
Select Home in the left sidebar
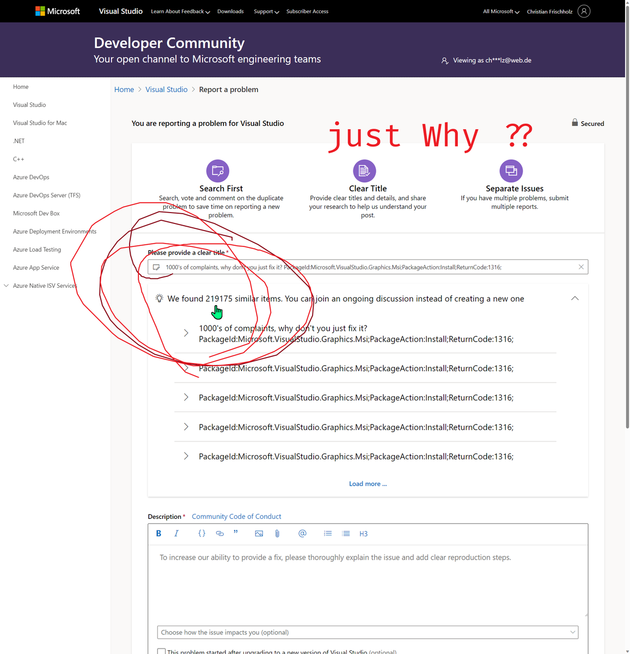(21, 87)
